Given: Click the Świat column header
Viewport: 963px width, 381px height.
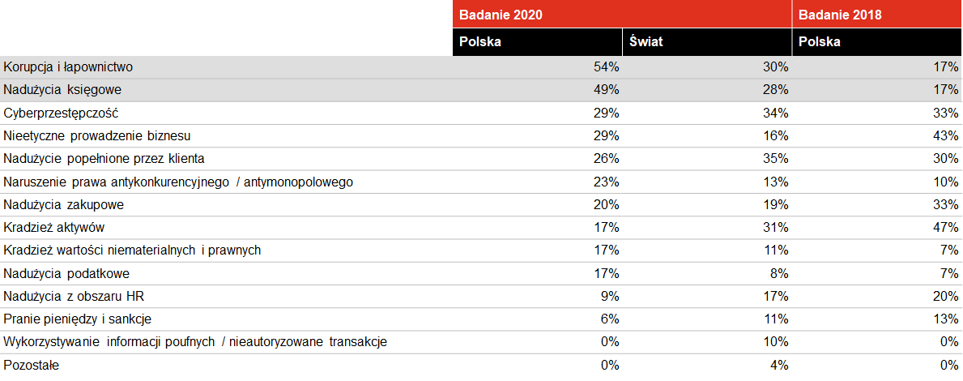Looking at the screenshot, I should point(707,42).
